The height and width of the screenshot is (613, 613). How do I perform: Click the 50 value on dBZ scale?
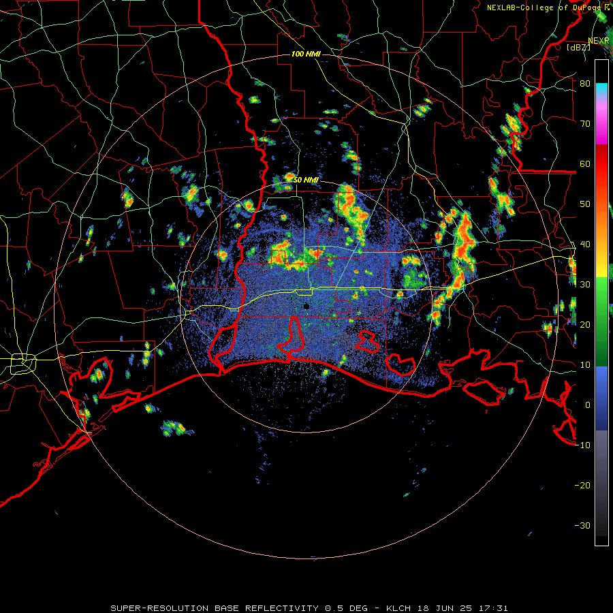click(x=585, y=204)
